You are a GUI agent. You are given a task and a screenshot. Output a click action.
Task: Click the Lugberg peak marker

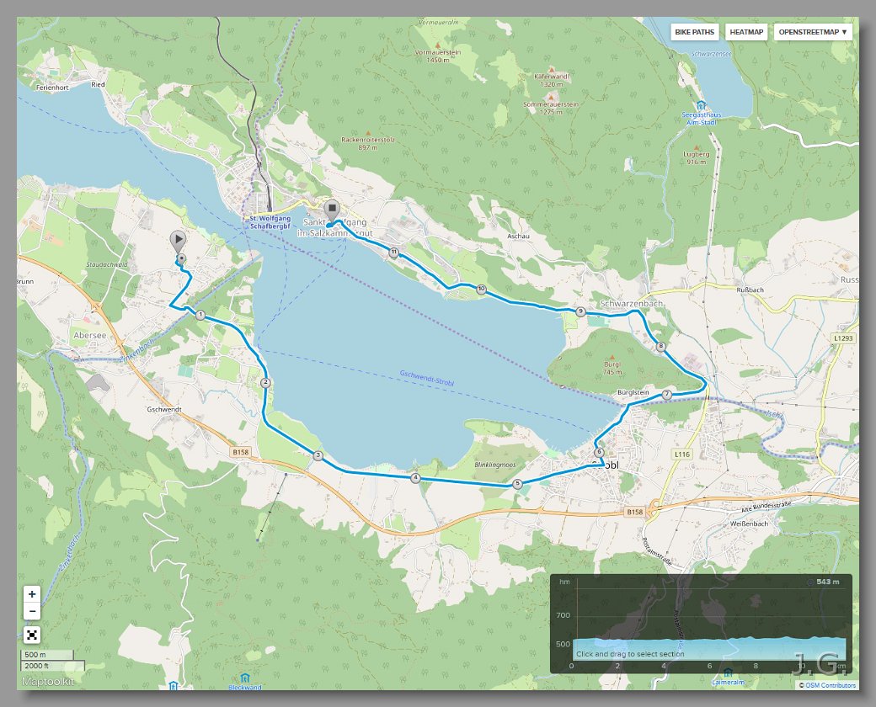click(x=696, y=147)
